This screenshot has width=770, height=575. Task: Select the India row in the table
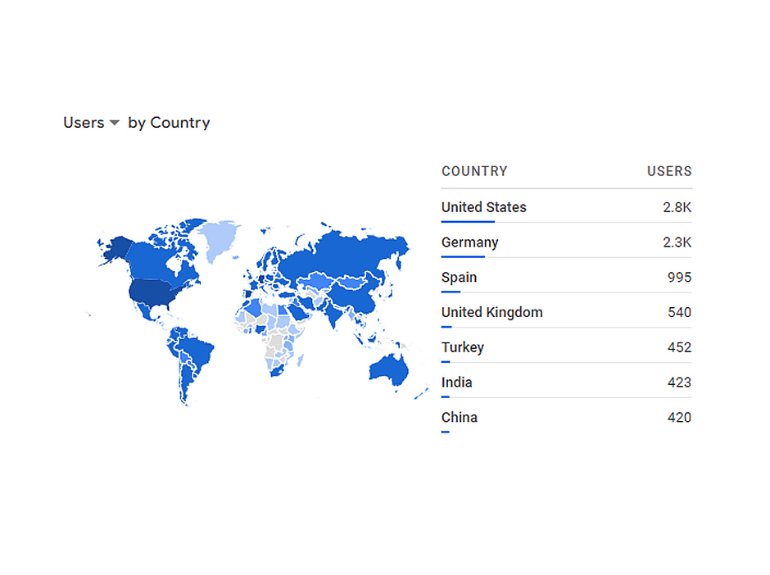point(566,383)
